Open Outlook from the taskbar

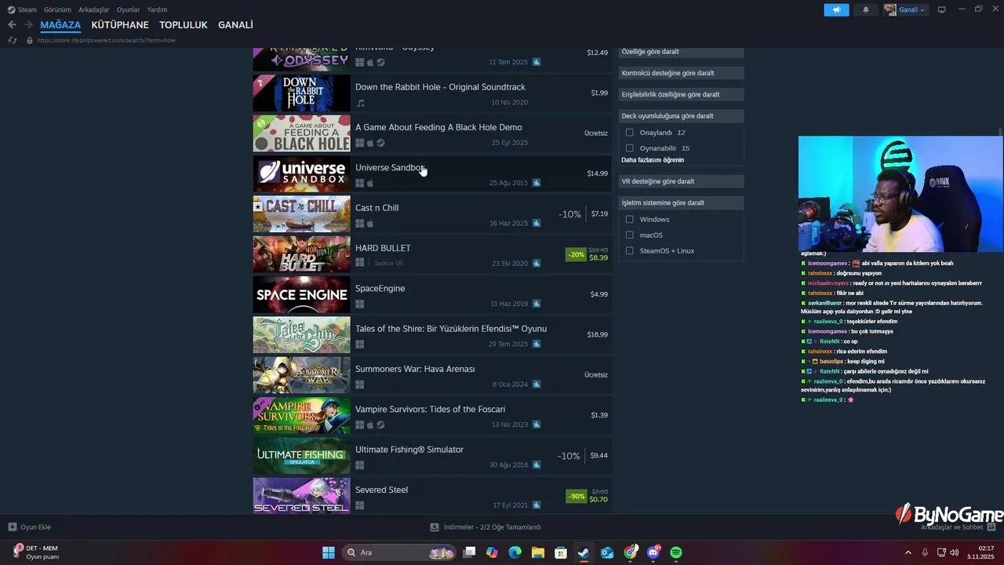pos(607,552)
